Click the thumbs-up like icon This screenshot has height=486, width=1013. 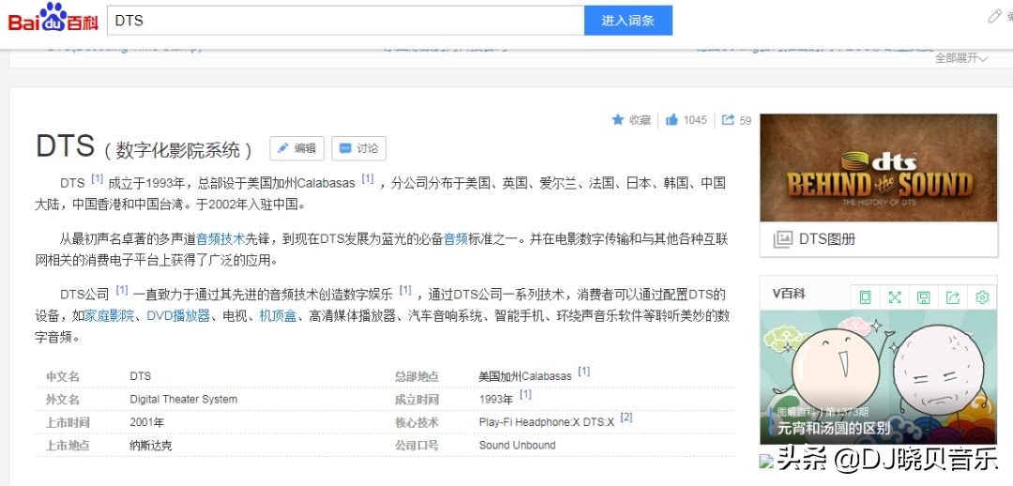(672, 119)
